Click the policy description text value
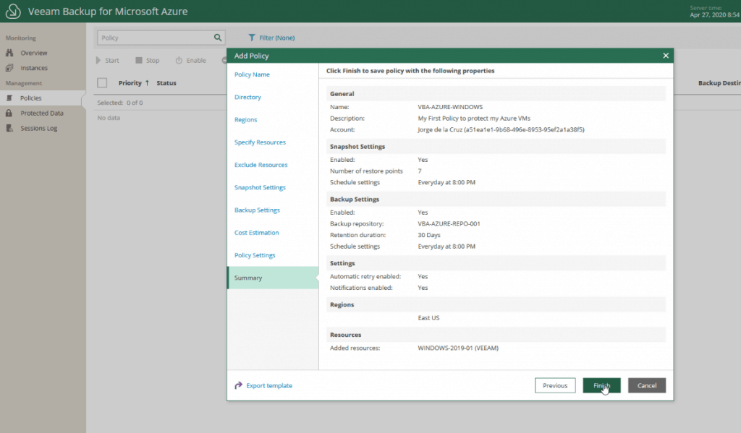 coord(474,119)
